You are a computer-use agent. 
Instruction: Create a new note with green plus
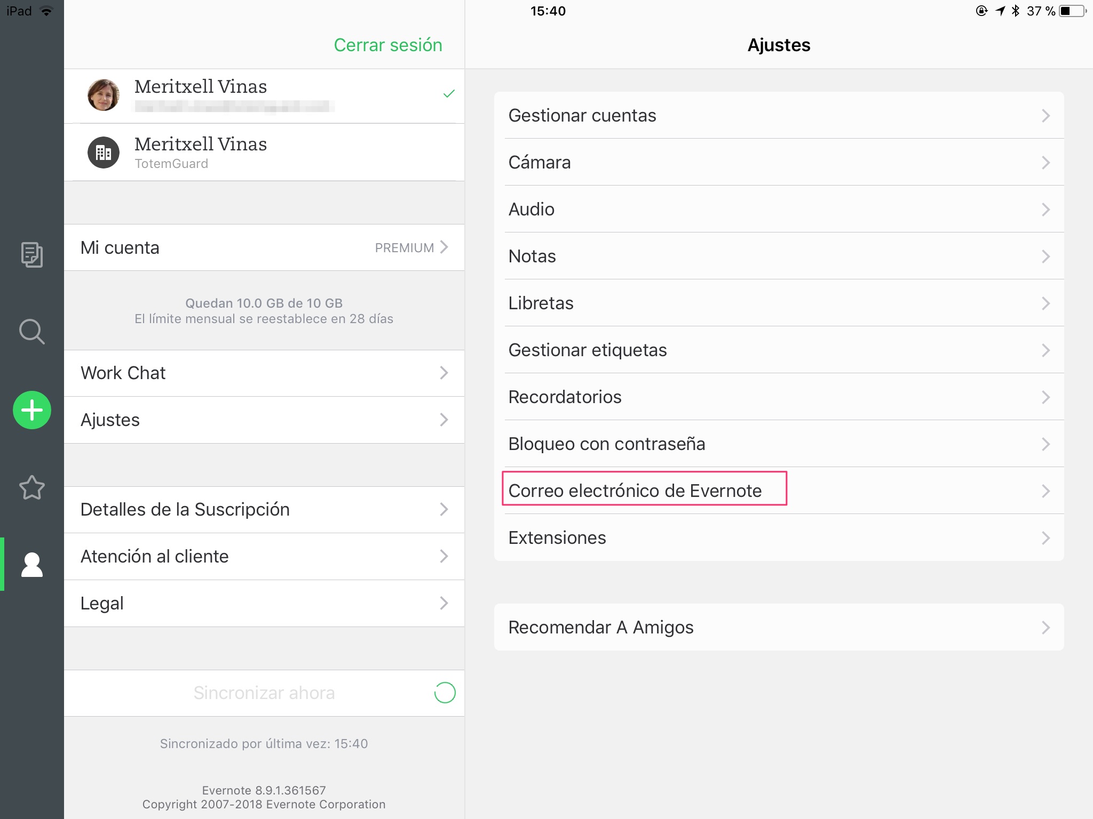tap(32, 410)
